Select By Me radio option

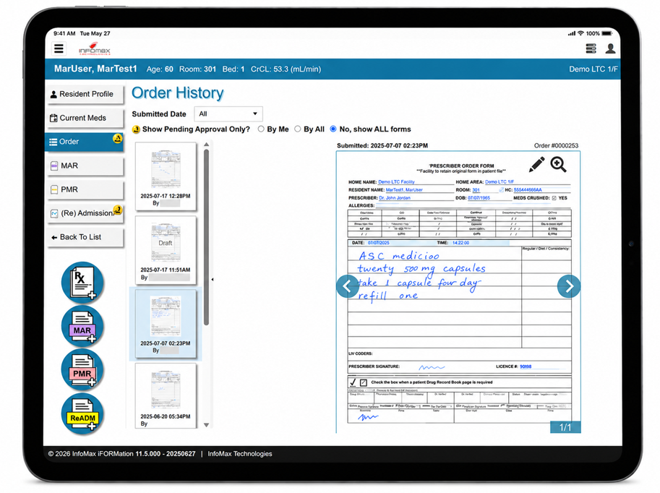261,129
